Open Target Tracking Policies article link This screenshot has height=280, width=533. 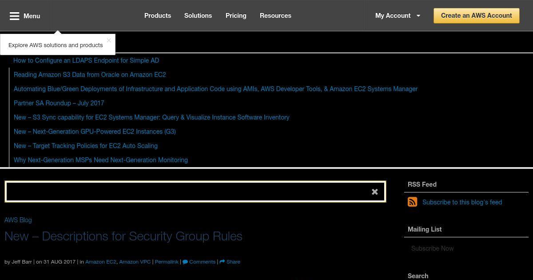(86, 146)
